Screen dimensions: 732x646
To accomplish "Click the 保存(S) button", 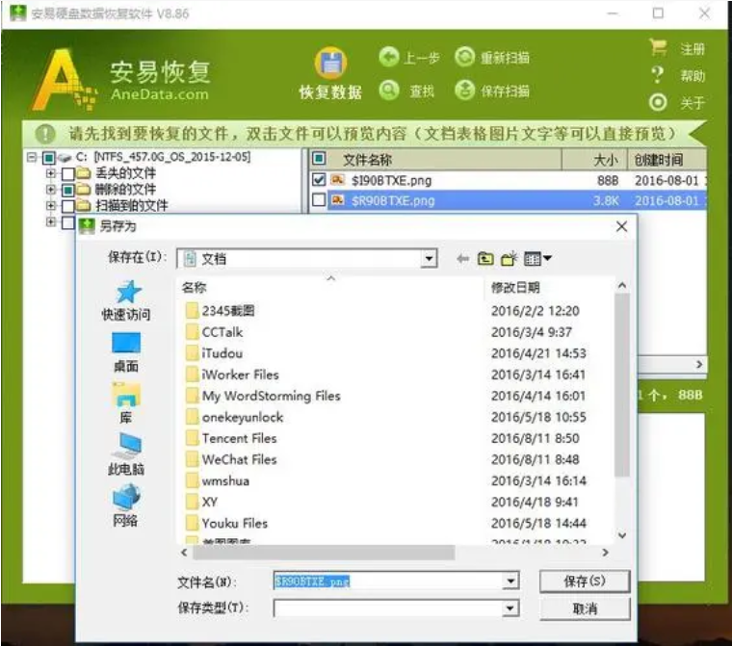I will pos(585,581).
